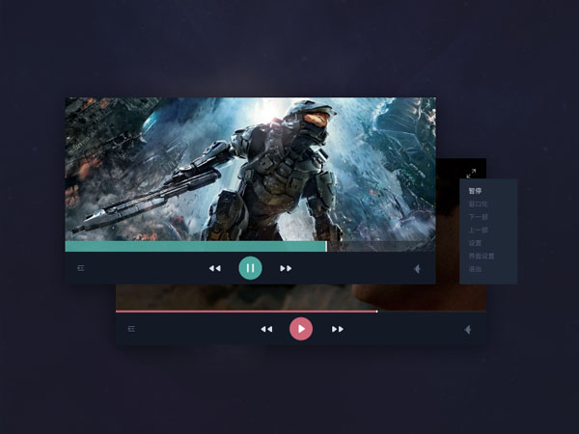Image resolution: width=579 pixels, height=434 pixels.
Task: Seek on the pink progress bar
Action: point(301,312)
